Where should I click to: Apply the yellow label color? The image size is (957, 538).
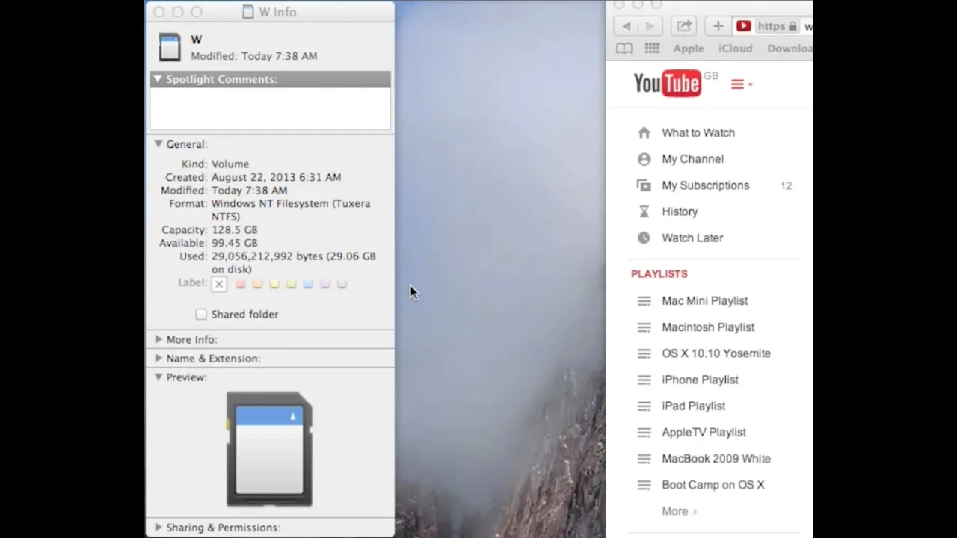pyautogui.click(x=274, y=284)
